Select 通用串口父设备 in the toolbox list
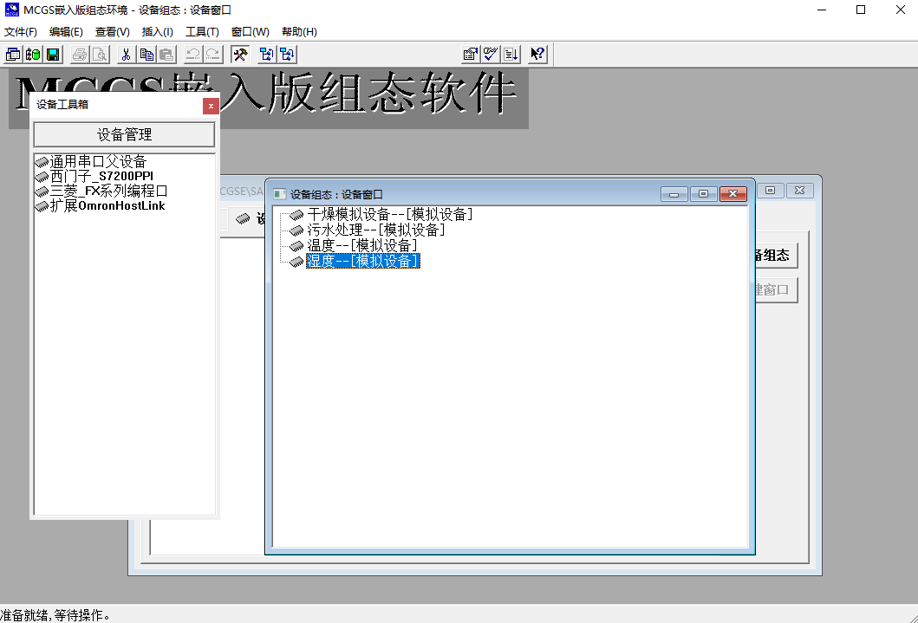Screen dimensions: 918x623 pyautogui.click(x=98, y=162)
